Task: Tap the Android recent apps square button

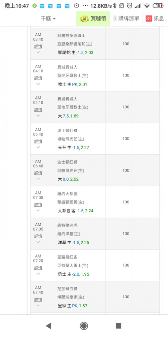Action: tap(119, 326)
